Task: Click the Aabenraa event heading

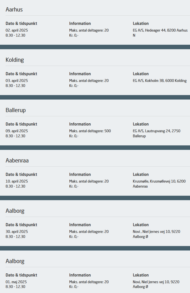Action: 17,160
